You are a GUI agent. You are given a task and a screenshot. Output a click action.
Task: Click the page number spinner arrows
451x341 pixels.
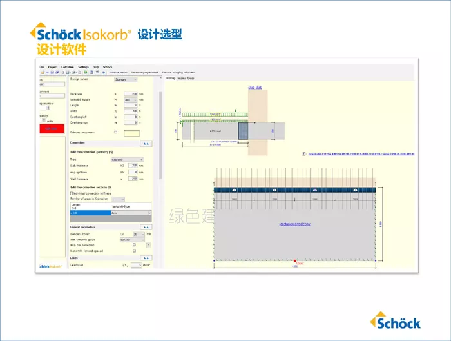(48, 108)
